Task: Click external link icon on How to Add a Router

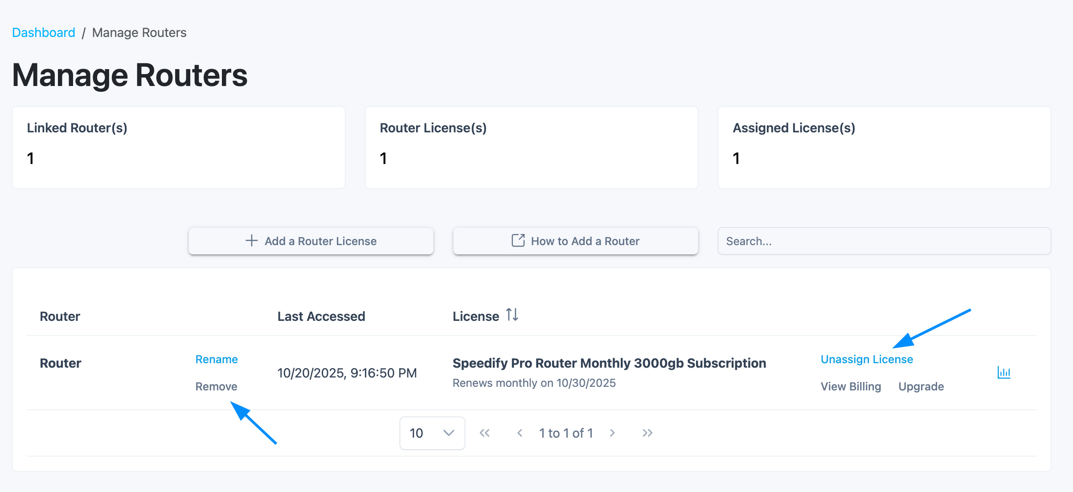Action: [x=518, y=241]
